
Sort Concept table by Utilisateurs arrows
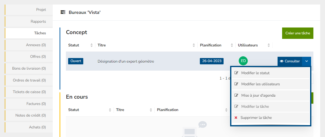[x=269, y=45]
